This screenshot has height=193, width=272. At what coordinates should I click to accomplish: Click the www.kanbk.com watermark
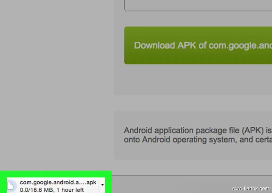(x=250, y=189)
